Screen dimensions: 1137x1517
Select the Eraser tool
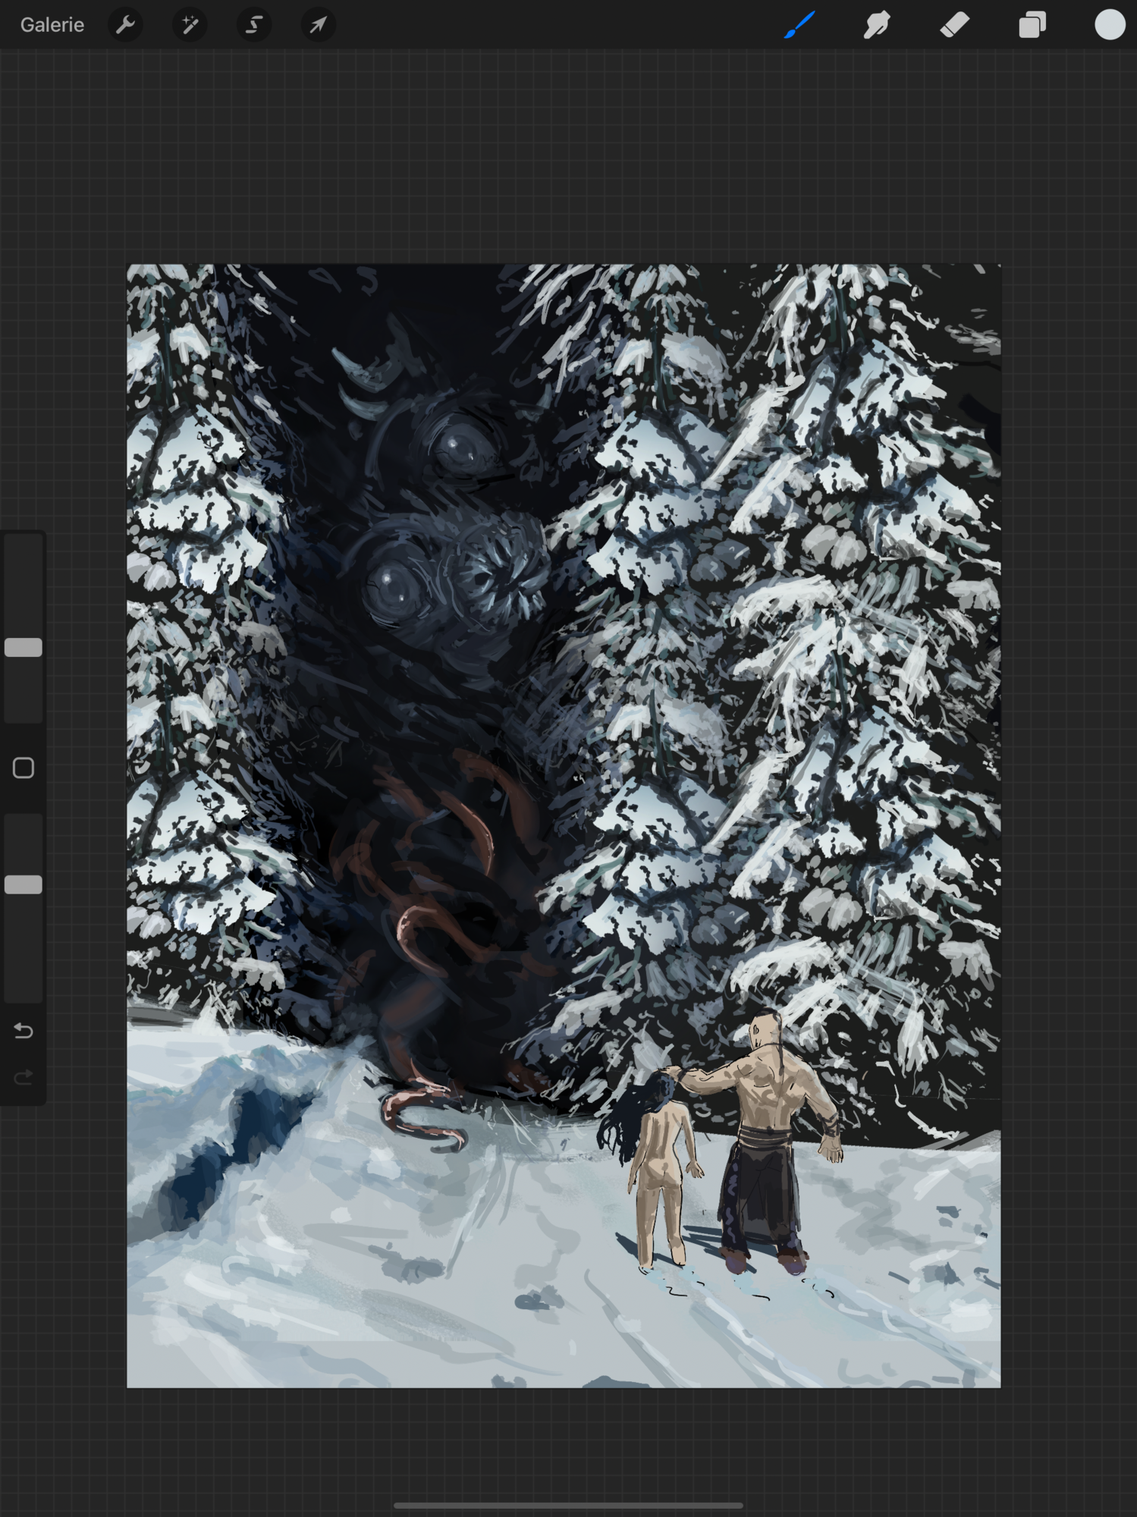[954, 25]
